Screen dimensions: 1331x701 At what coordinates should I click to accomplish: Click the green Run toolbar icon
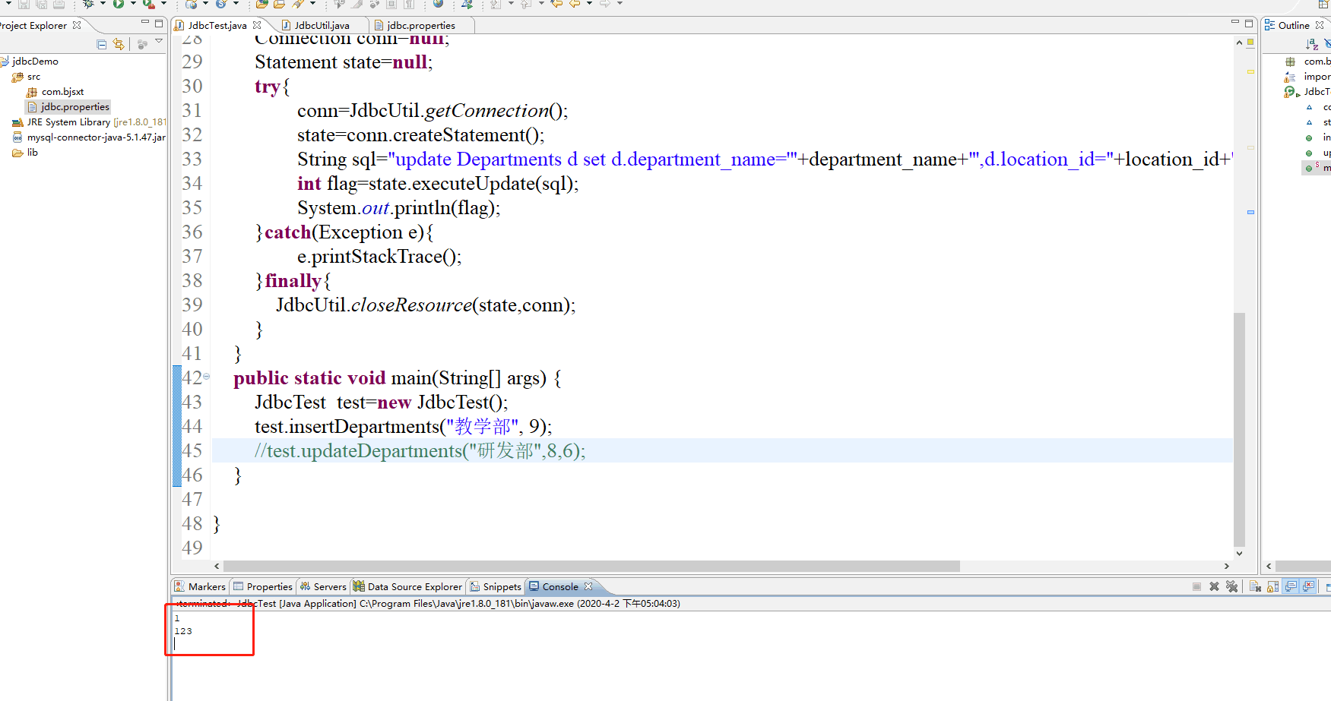[119, 4]
